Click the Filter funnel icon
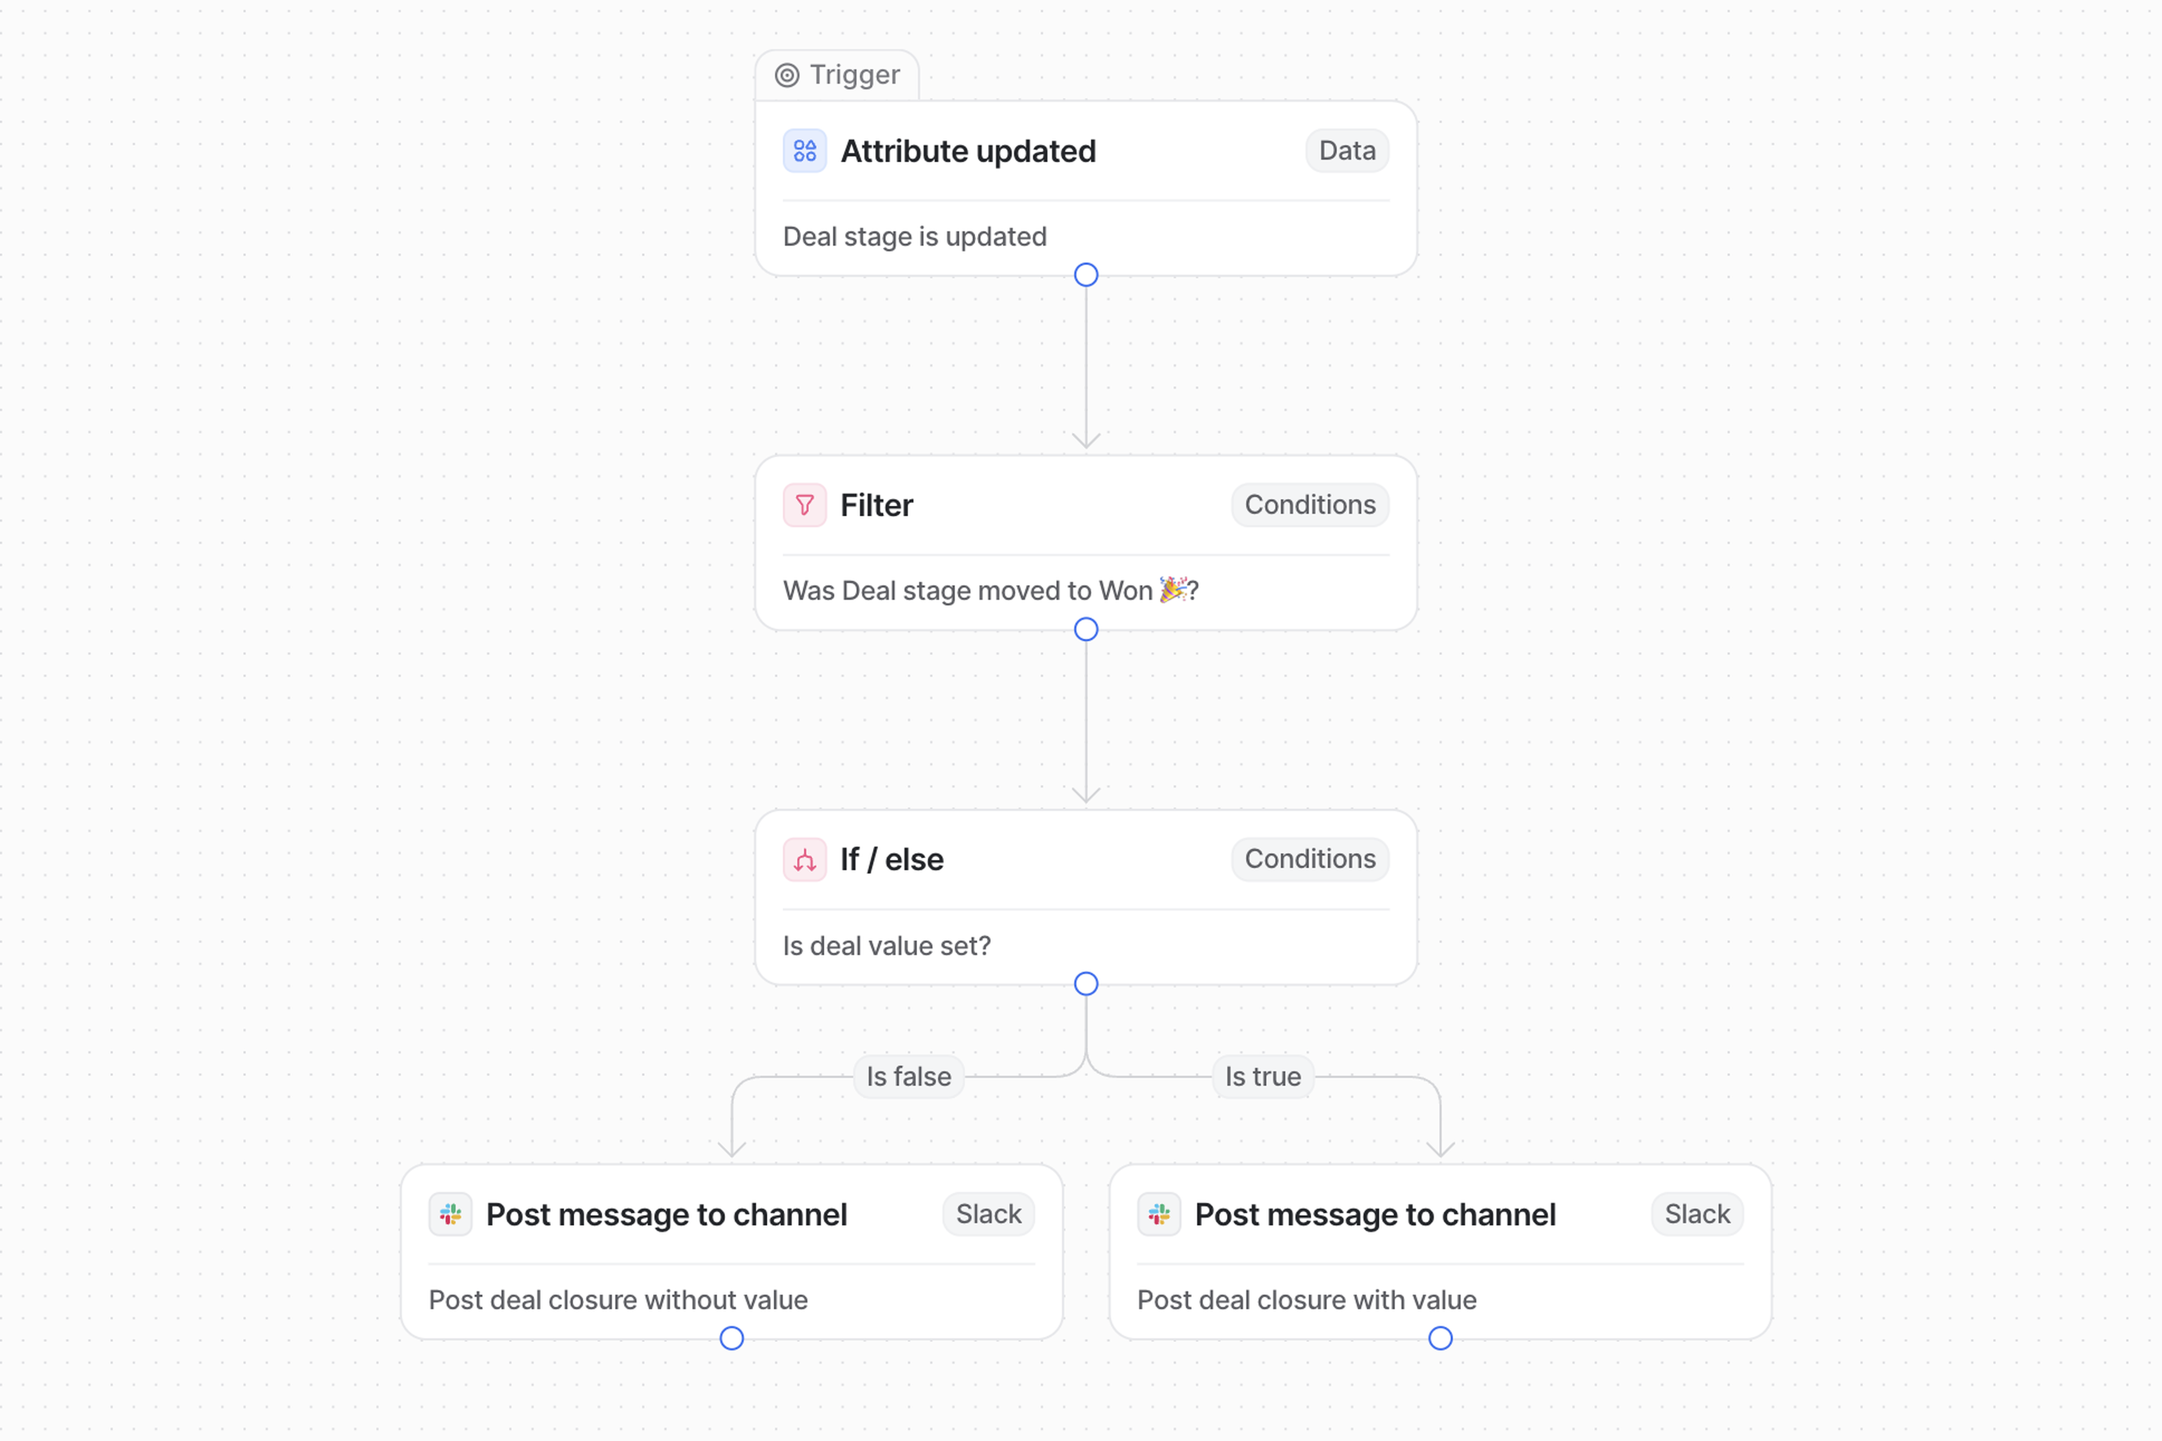Image resolution: width=2162 pixels, height=1441 pixels. pos(804,506)
